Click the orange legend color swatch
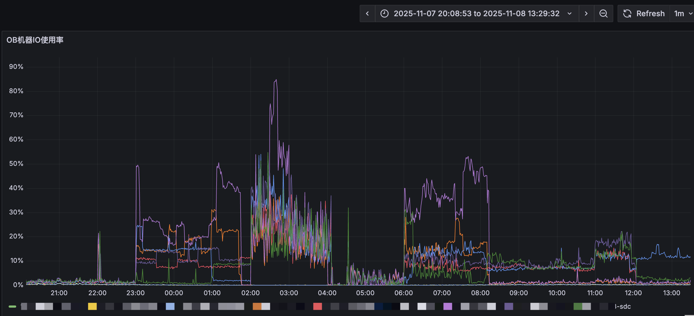The width and height of the screenshot is (694, 316). click(257, 307)
